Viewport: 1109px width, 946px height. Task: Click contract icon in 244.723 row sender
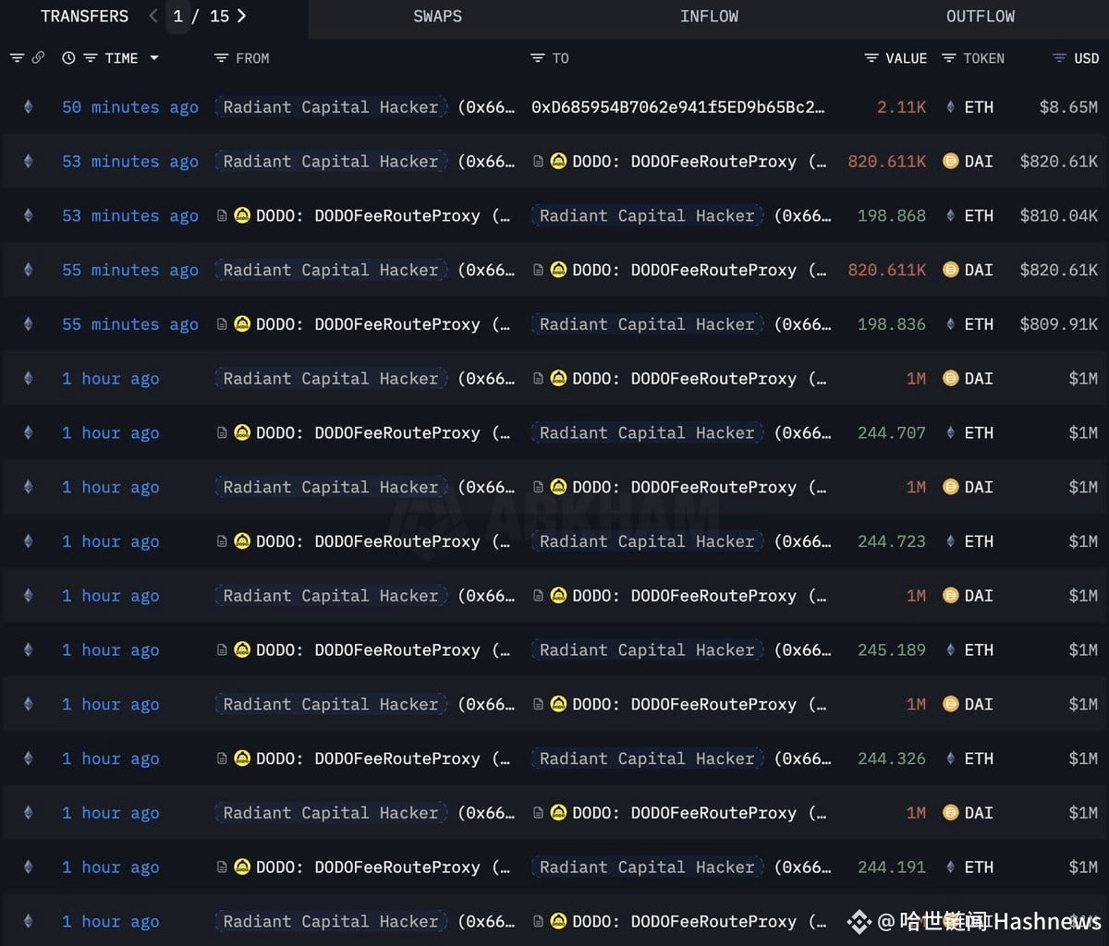click(x=222, y=541)
